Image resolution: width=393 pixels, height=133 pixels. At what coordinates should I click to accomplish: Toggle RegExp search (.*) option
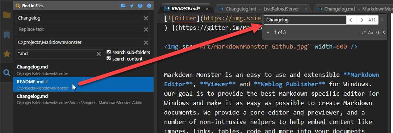pyautogui.click(x=363, y=33)
